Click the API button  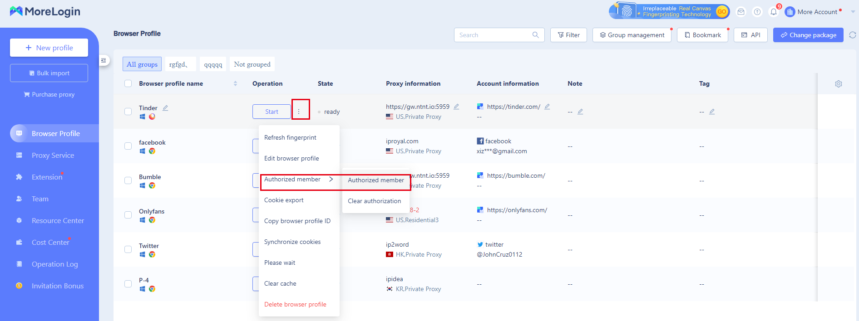[x=750, y=35]
